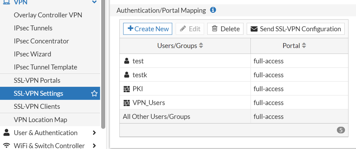Collapse the VPN menu section
Screen dimensions: 356x149
coord(94,2)
